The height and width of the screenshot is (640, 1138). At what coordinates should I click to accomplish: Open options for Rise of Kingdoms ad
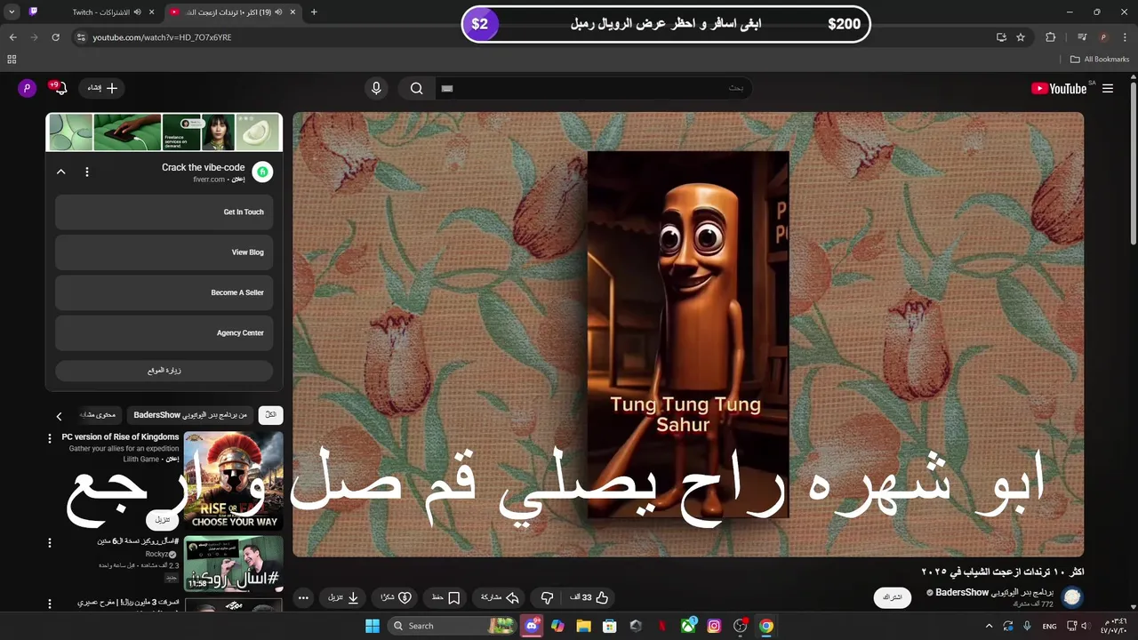50,438
